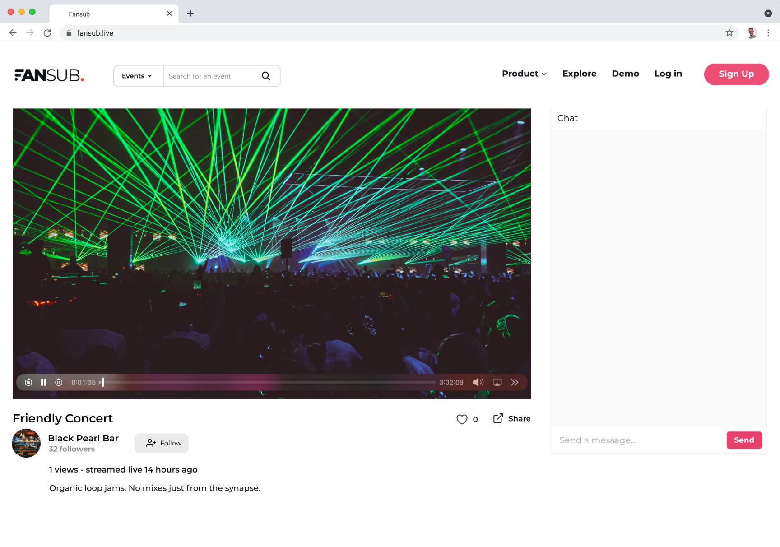Bookmark this page with star icon
Image resolution: width=780 pixels, height=547 pixels.
coord(729,33)
